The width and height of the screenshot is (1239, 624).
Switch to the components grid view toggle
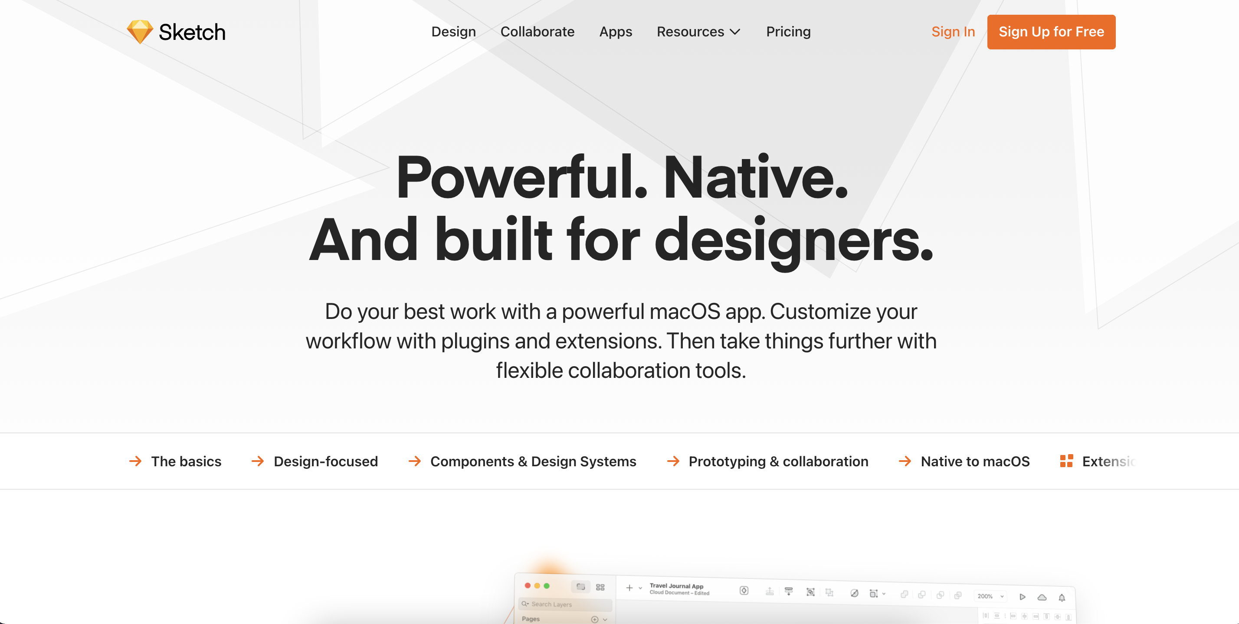click(600, 587)
